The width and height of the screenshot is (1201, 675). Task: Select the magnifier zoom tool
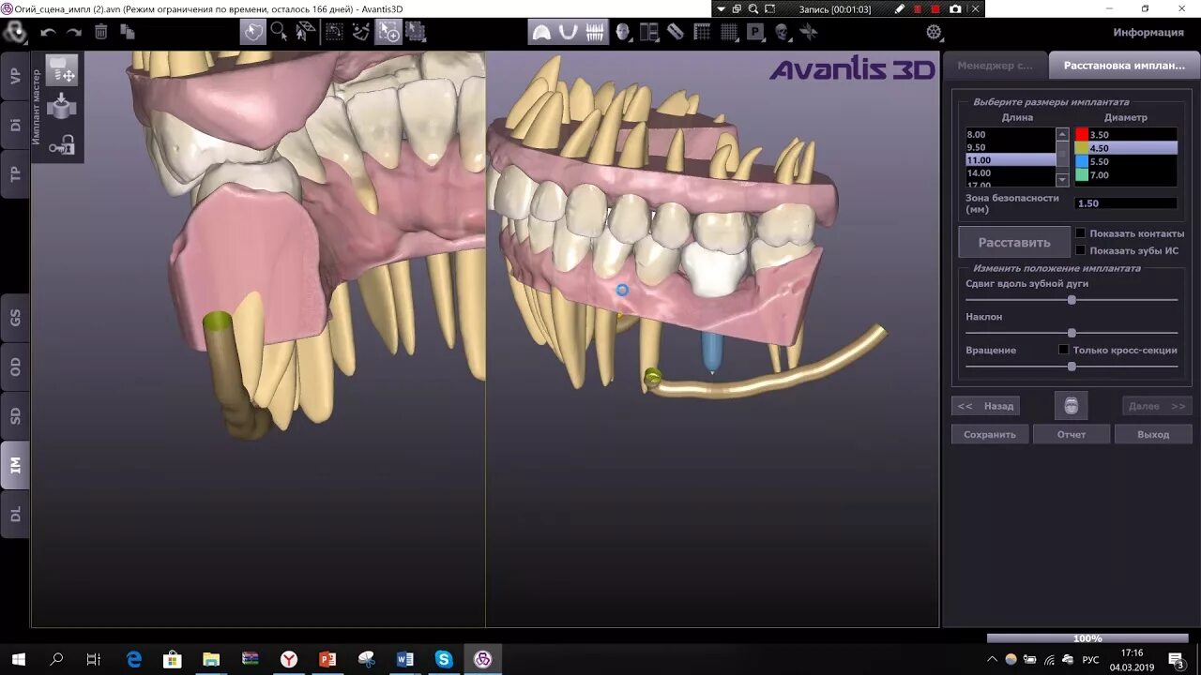point(279,32)
